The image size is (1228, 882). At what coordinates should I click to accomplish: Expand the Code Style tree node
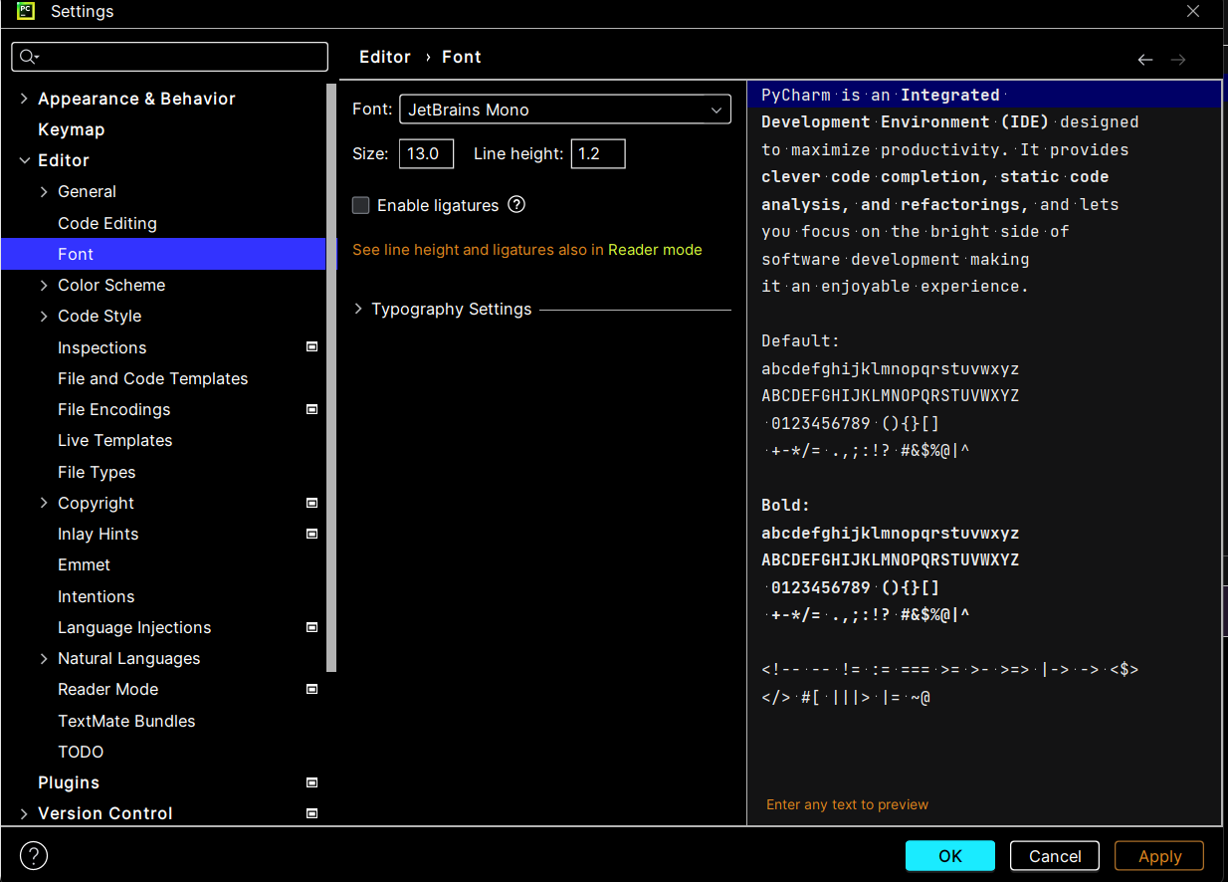(44, 316)
